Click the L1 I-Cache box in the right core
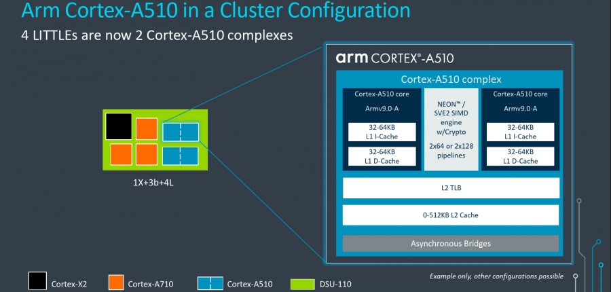Image resolution: width=611 pixels, height=292 pixels. 520,132
